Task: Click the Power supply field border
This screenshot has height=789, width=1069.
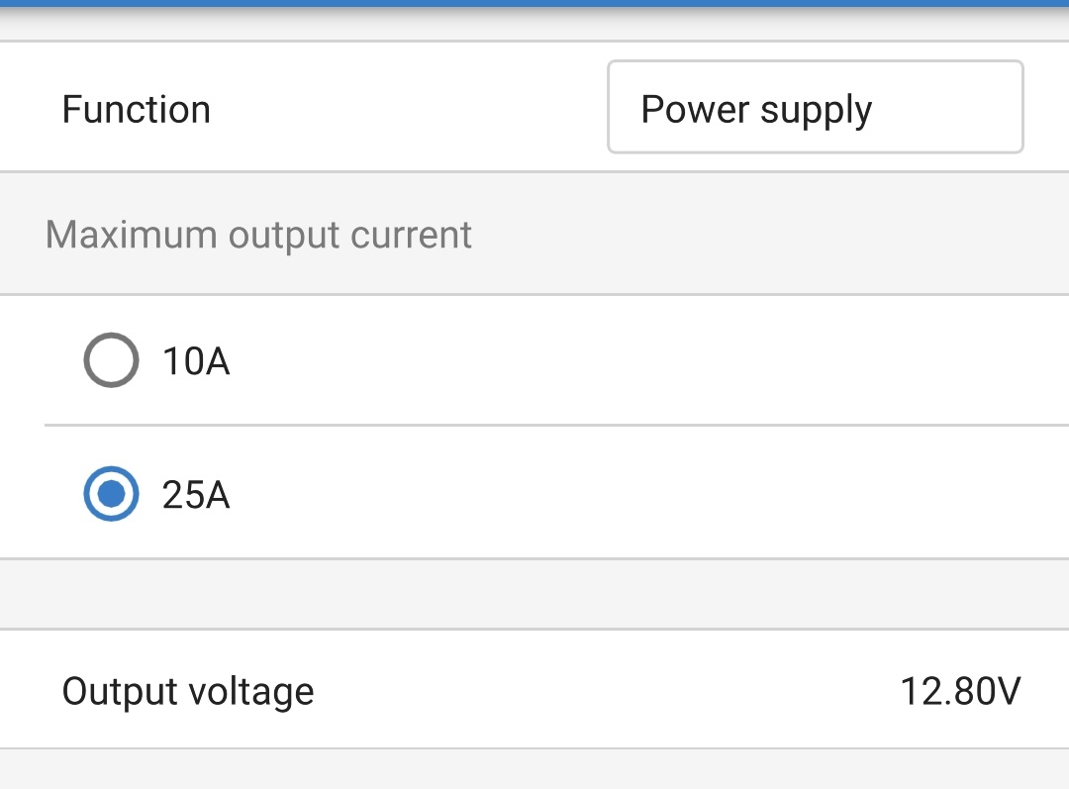Action: tap(815, 60)
